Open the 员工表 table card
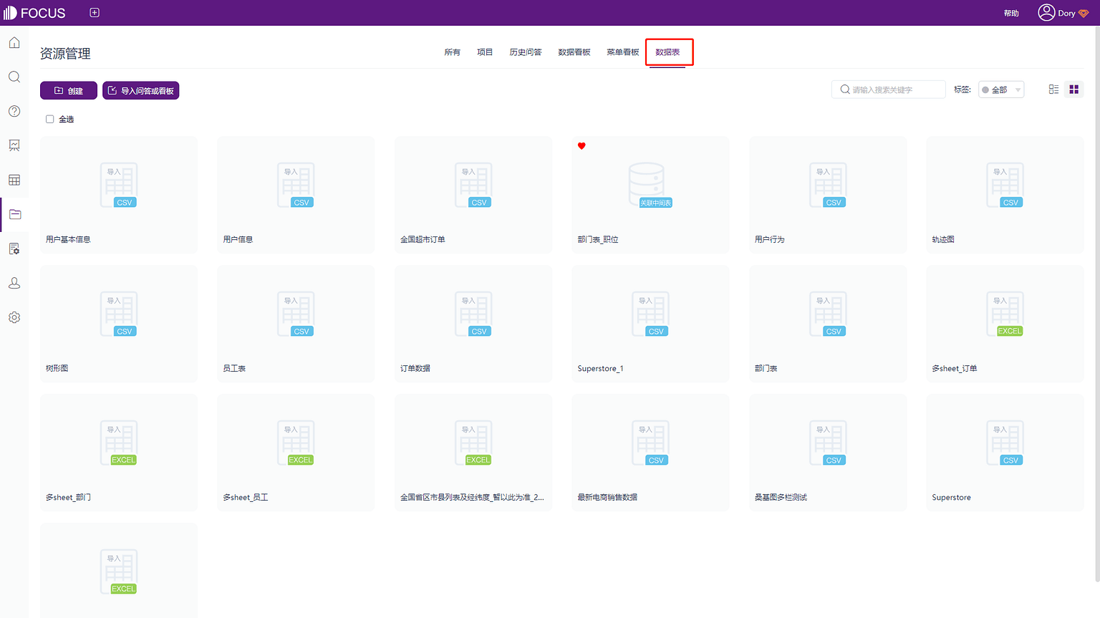 pyautogui.click(x=296, y=324)
